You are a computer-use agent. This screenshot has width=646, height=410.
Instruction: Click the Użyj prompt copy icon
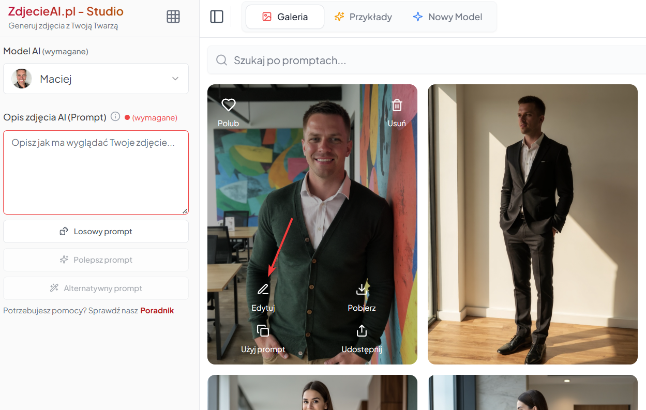(x=263, y=331)
